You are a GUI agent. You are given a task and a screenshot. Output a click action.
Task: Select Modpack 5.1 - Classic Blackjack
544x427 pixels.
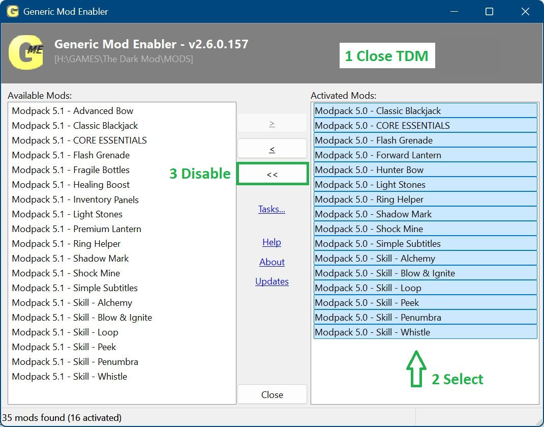coord(122,125)
